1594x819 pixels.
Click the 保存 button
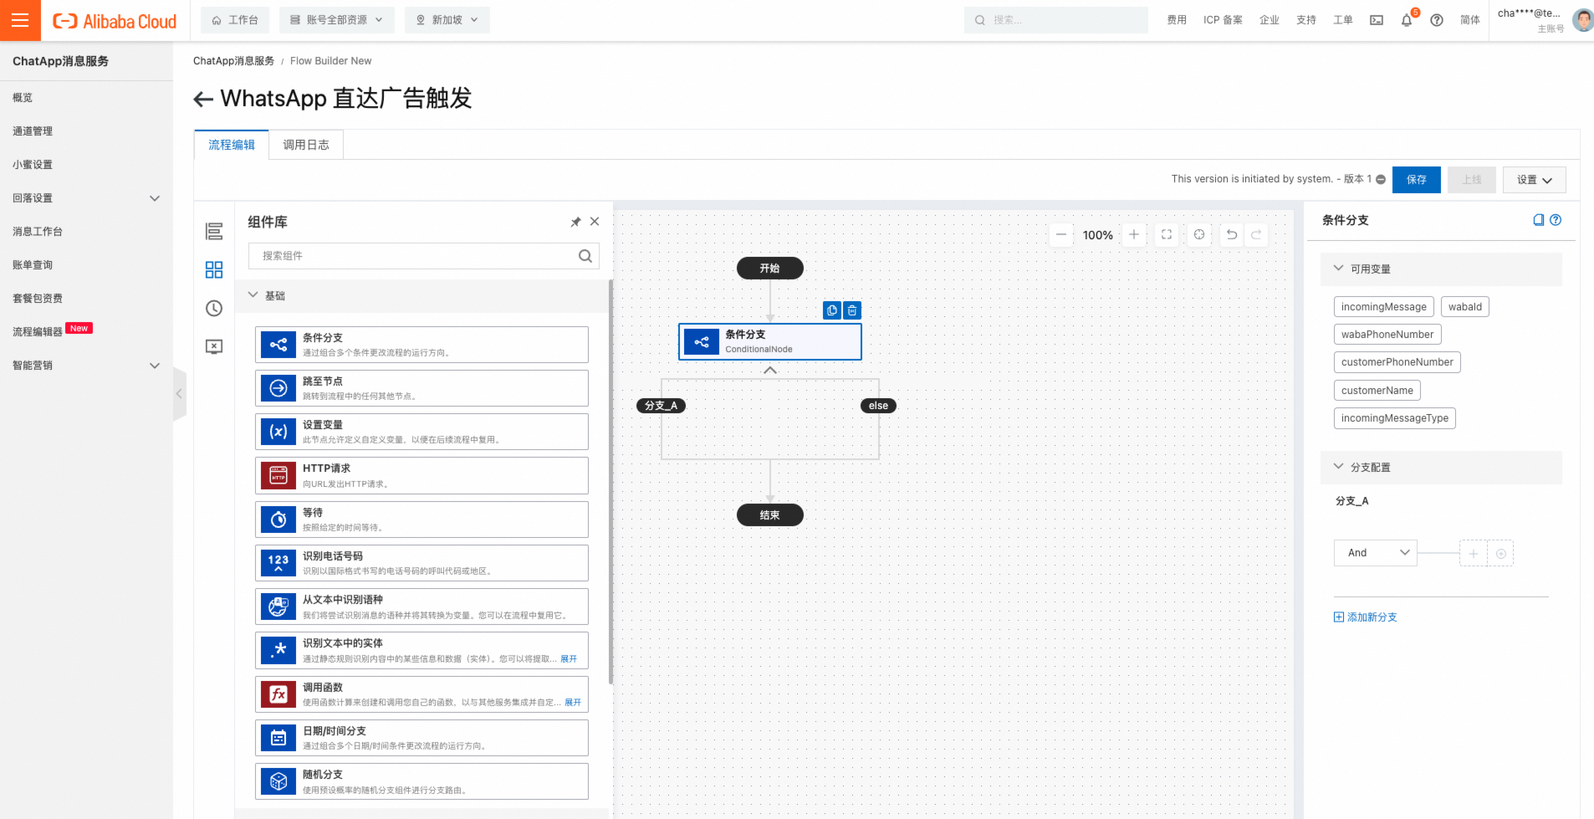[x=1417, y=180]
